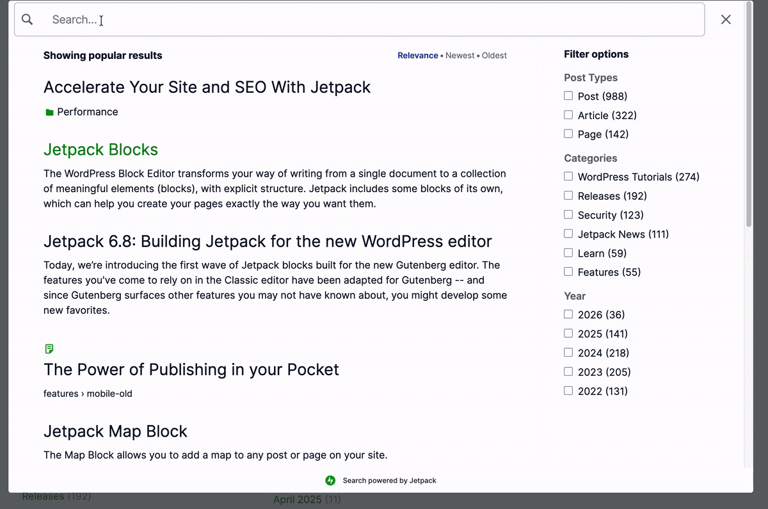768x509 pixels.
Task: Select Relevance sort option
Action: [418, 56]
